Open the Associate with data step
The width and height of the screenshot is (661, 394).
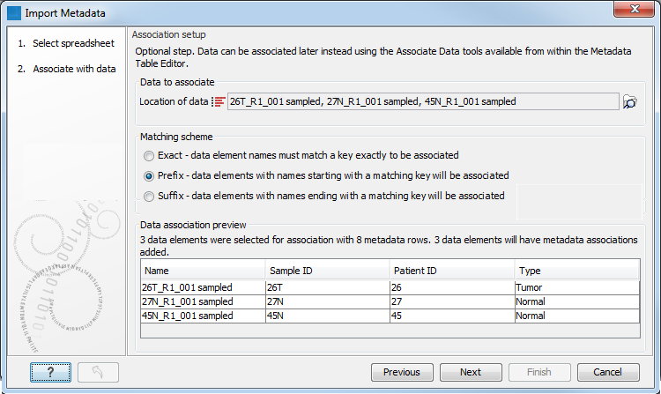74,69
